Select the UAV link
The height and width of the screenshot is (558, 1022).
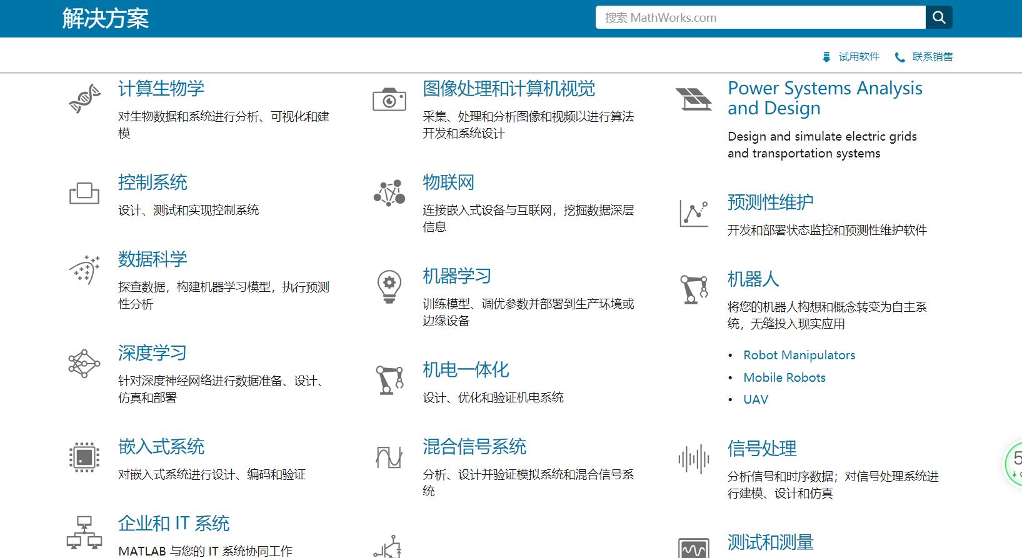(755, 399)
